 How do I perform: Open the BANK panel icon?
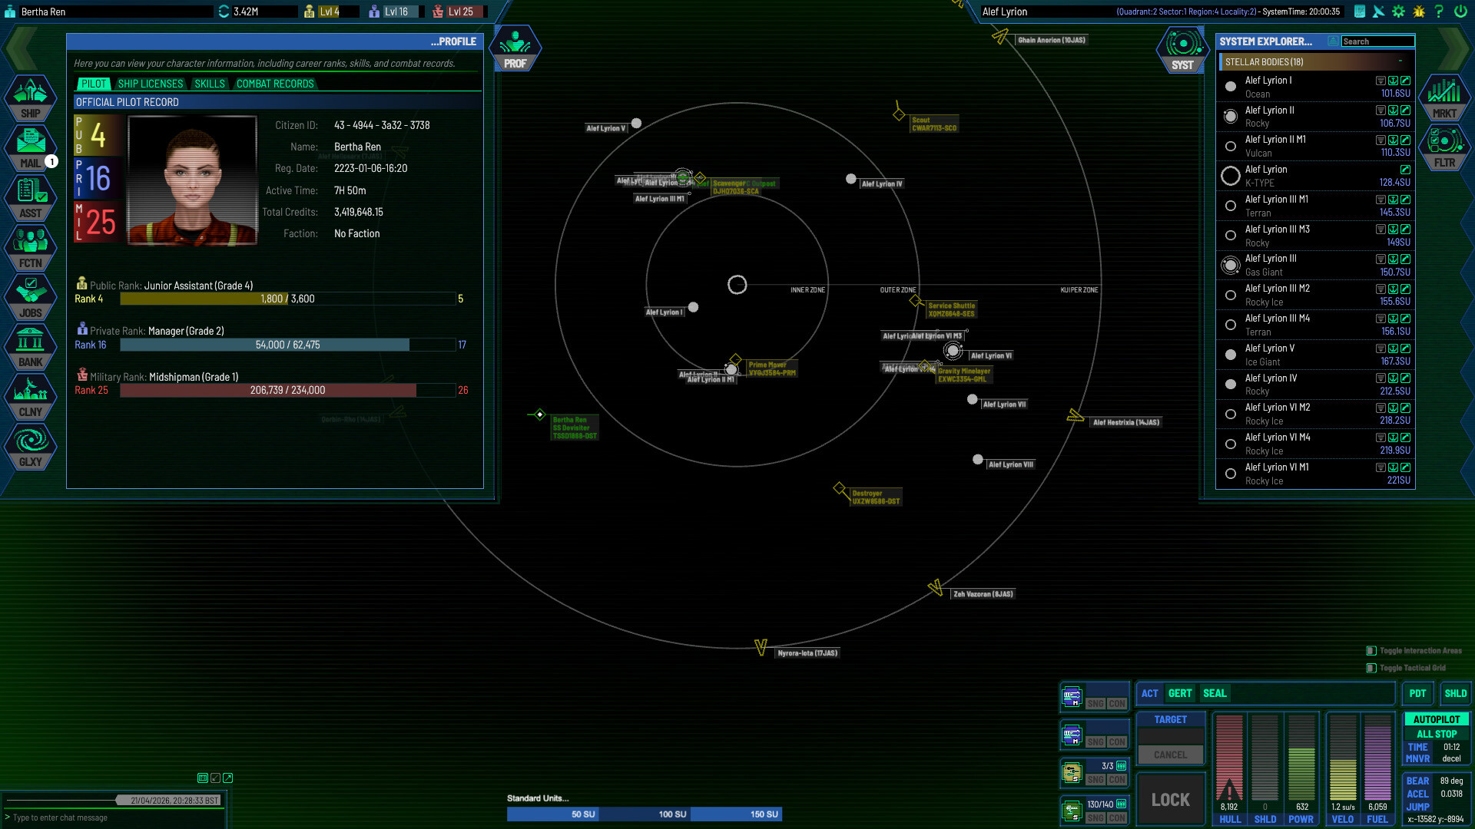pos(31,347)
